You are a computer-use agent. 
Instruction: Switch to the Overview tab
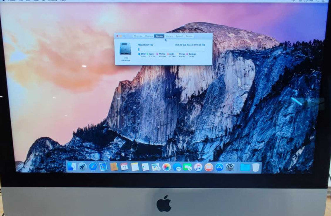click(138, 36)
